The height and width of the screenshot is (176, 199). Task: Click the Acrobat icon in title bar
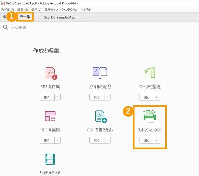[x=3, y=3]
